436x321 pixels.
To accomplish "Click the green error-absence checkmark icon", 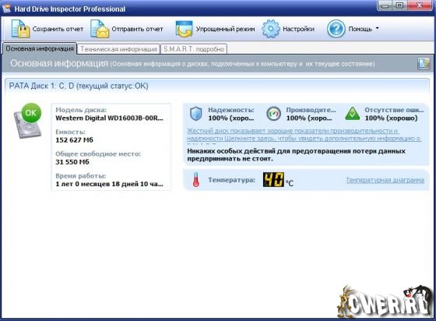I will [352, 114].
